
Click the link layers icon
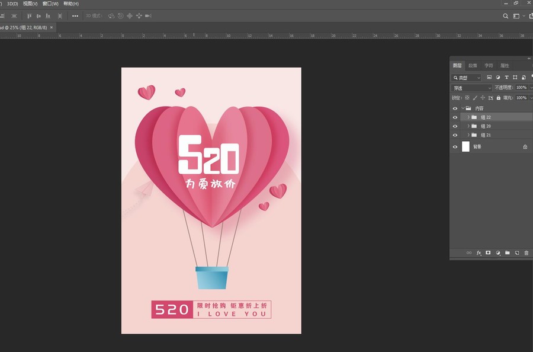coord(469,252)
